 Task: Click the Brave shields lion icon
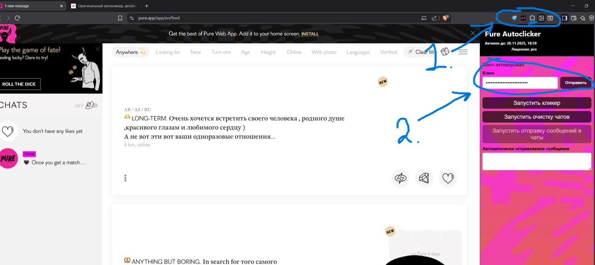[x=445, y=18]
